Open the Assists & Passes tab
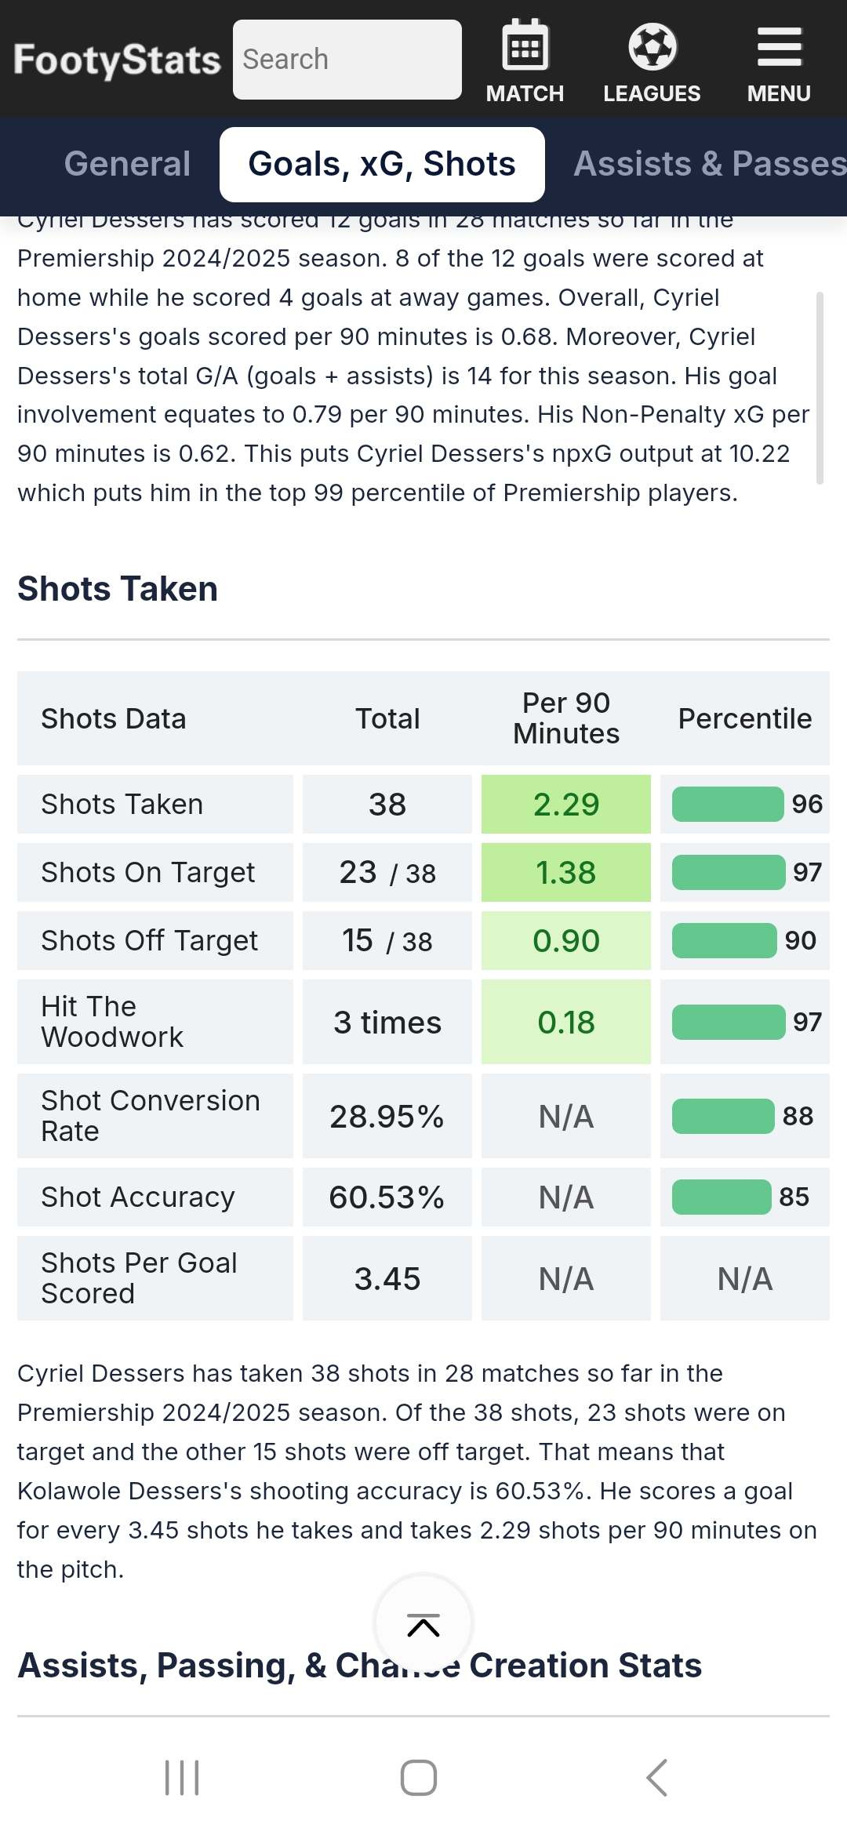Viewport: 847px width, 1835px height. tap(710, 164)
